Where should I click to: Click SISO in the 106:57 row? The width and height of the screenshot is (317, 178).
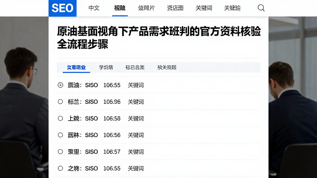pos(91,152)
